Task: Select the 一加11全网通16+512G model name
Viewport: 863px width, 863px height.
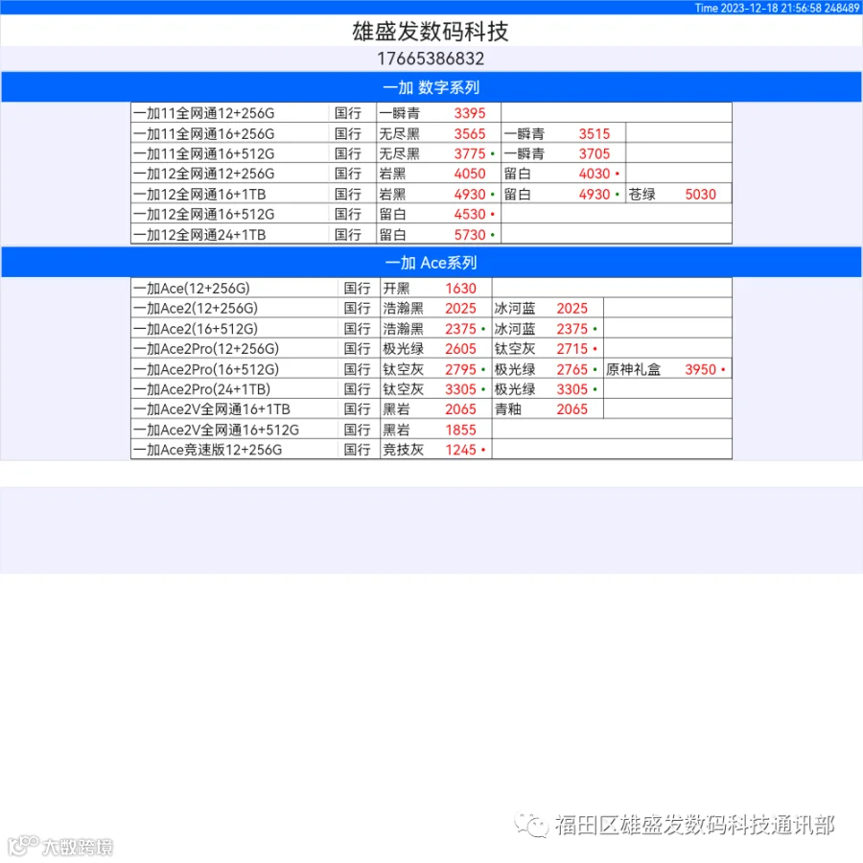Action: (203, 153)
